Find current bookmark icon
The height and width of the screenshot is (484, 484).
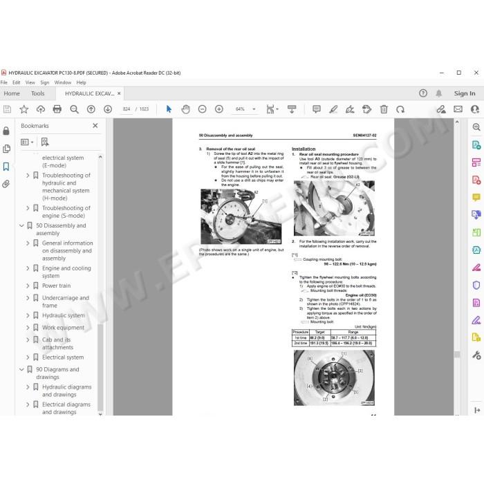click(45, 142)
